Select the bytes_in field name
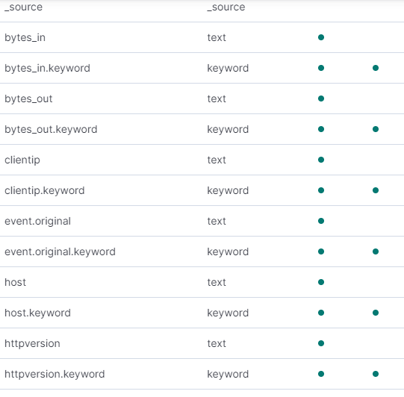The image size is (404, 397). point(25,37)
